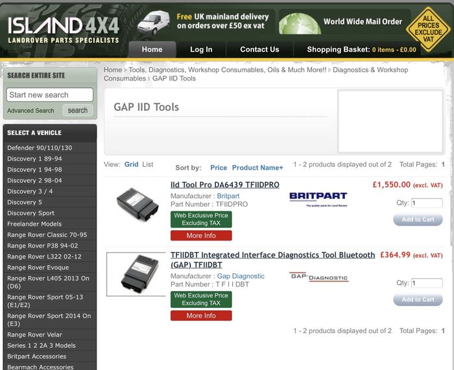Select Range Rover P38 94-02
454x370 pixels.
50,246
